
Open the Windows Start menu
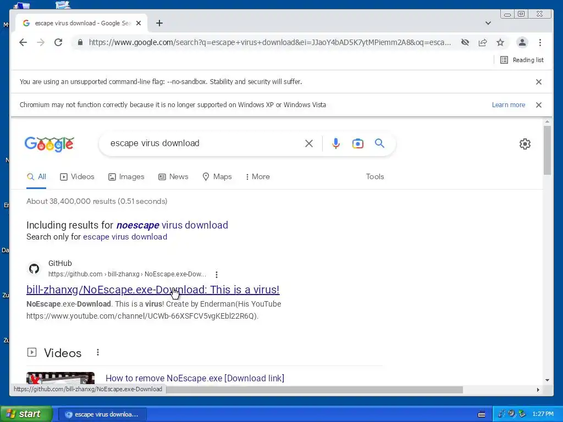coord(26,414)
